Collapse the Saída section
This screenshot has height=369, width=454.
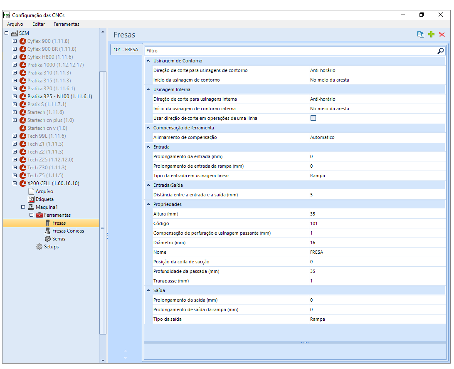148,290
